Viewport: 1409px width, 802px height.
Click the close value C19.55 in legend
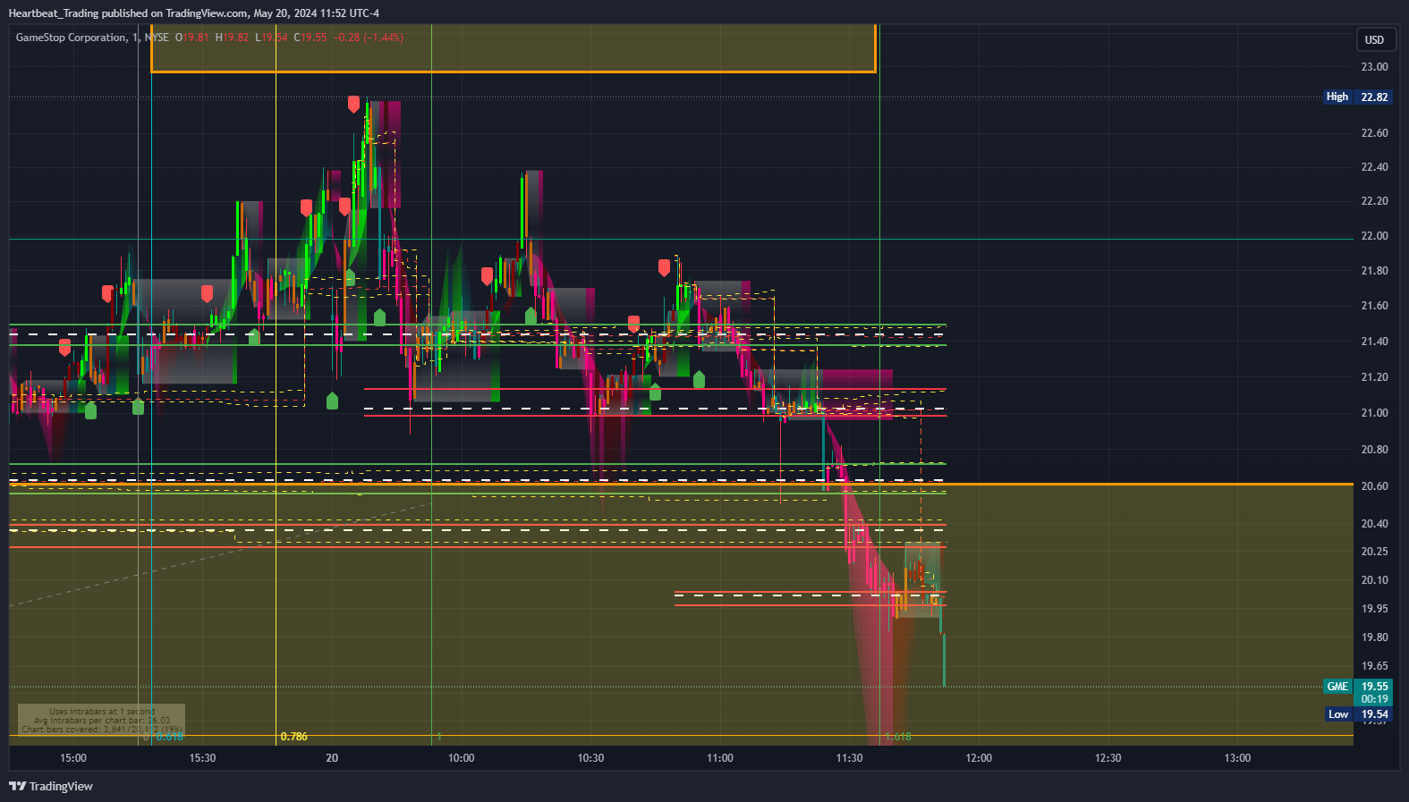pyautogui.click(x=310, y=38)
